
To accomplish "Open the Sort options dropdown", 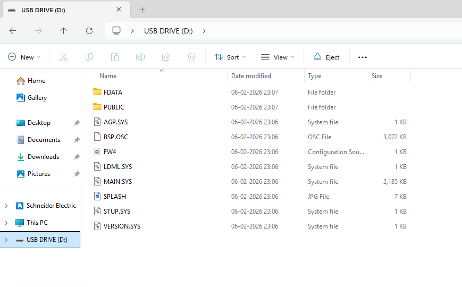I will pyautogui.click(x=230, y=57).
